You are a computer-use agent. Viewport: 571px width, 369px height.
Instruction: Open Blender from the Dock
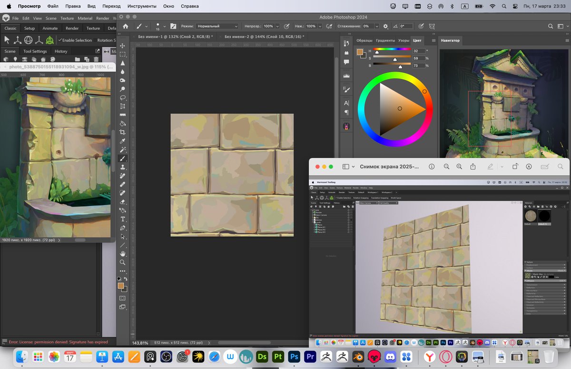point(359,356)
